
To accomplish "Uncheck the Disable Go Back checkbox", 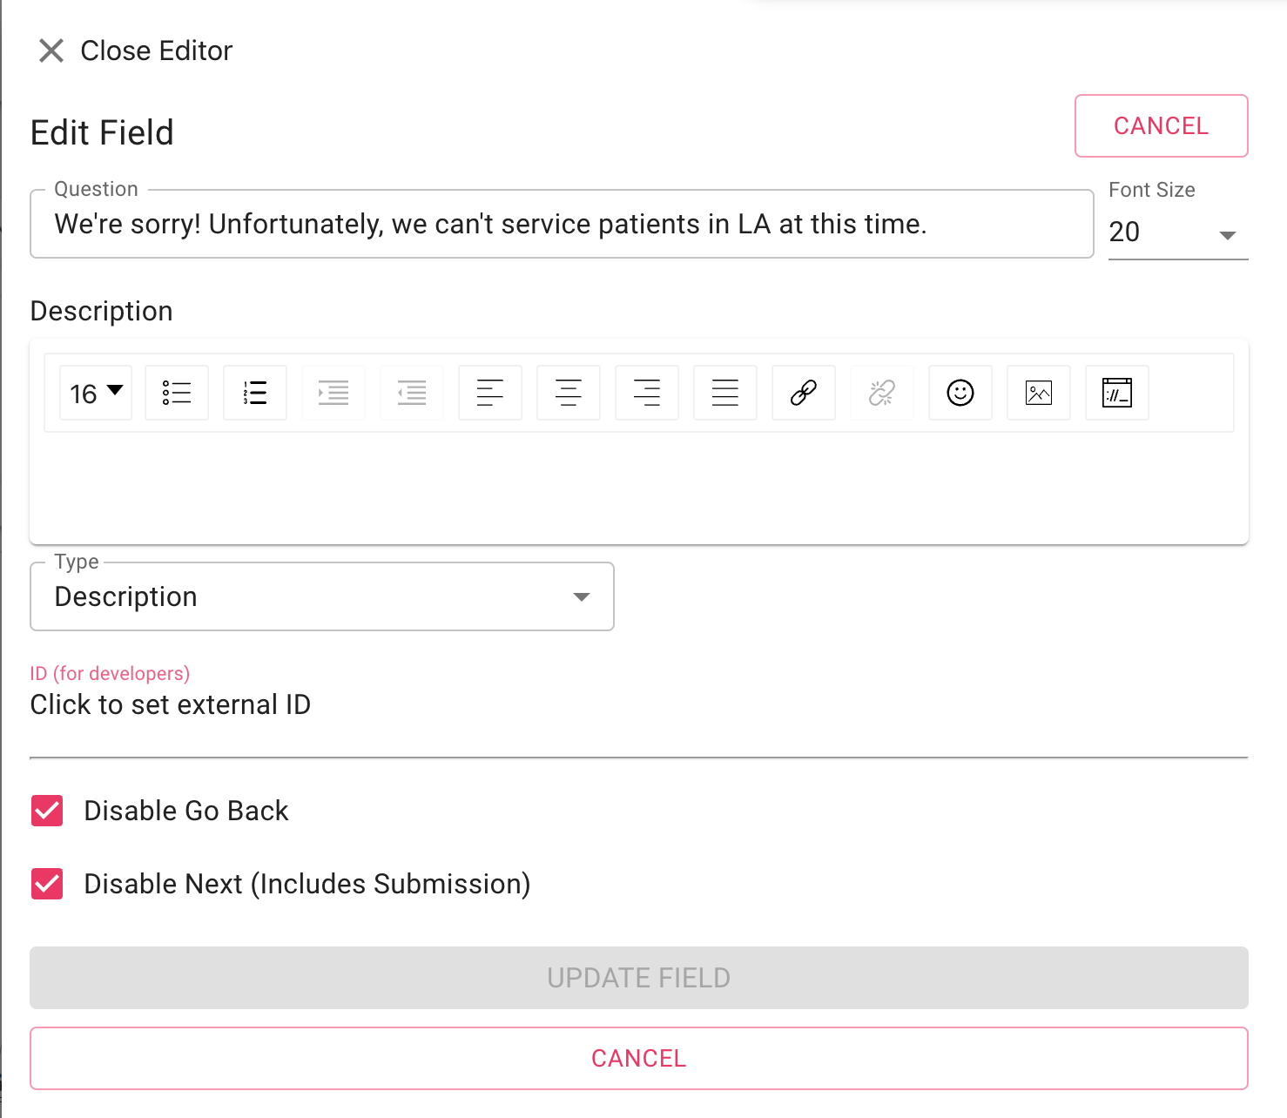I will [47, 811].
